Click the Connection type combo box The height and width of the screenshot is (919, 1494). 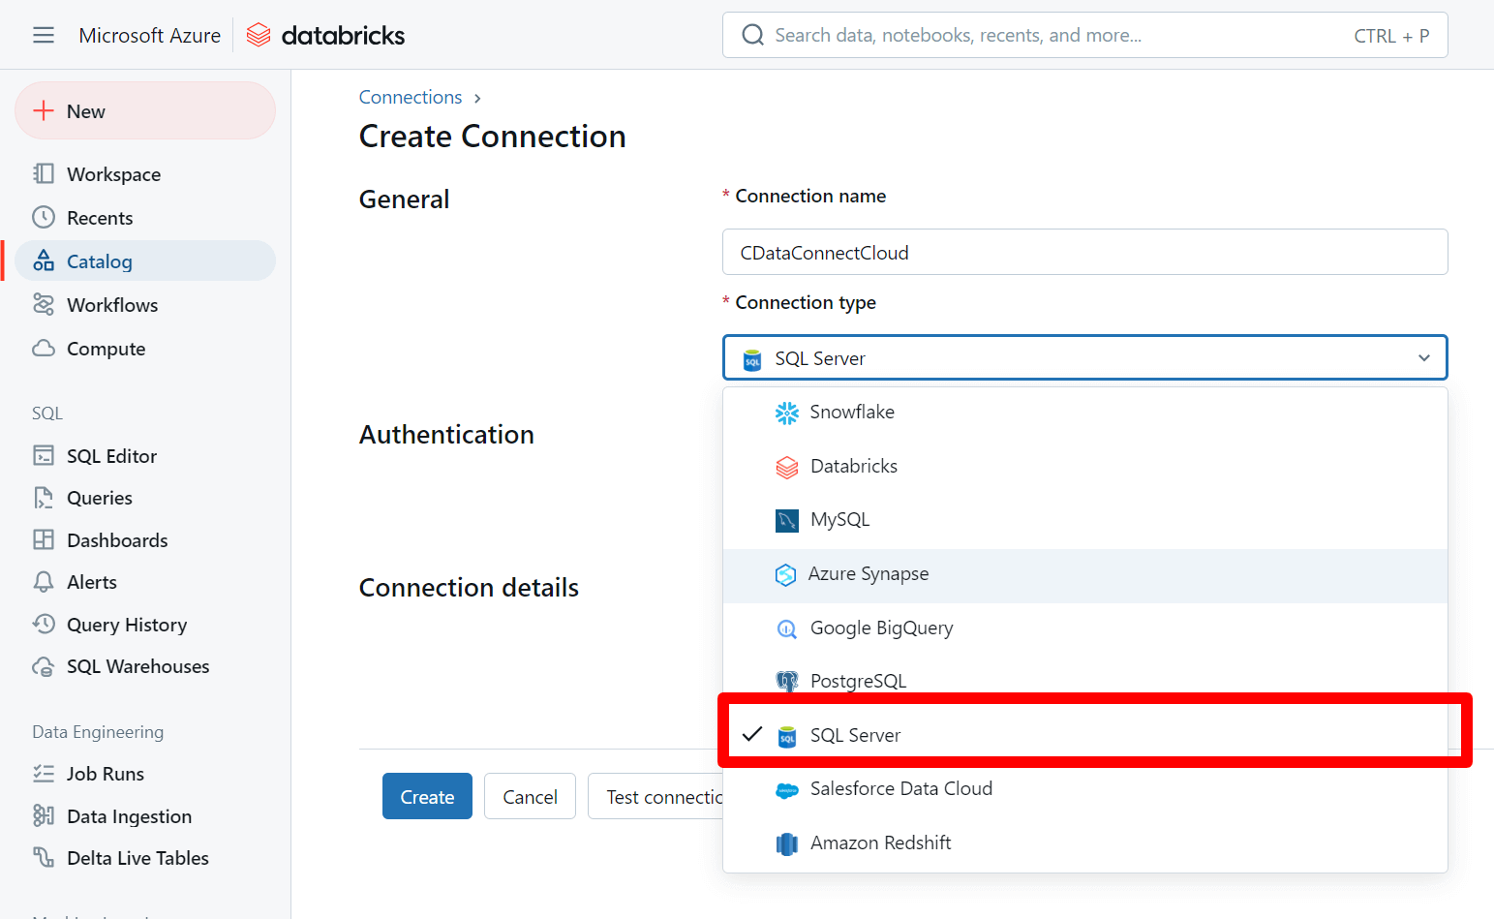pos(1084,357)
